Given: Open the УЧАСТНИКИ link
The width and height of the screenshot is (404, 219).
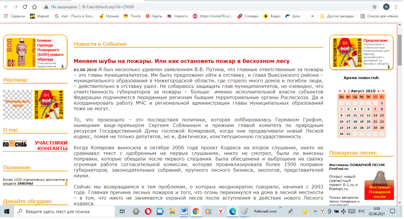Looking at the screenshot, I should pyautogui.click(x=51, y=143).
